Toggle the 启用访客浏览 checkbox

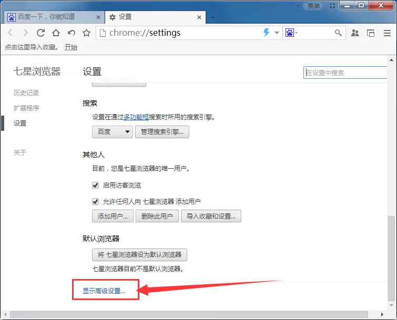(96, 185)
